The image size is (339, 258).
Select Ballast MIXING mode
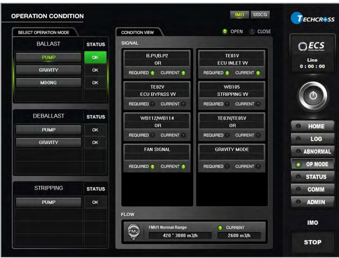48,83
